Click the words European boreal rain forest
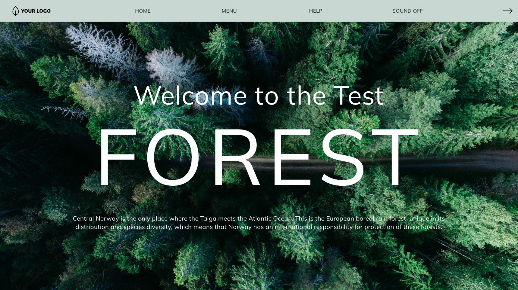Viewport: 518px width, 290px height. click(366, 218)
